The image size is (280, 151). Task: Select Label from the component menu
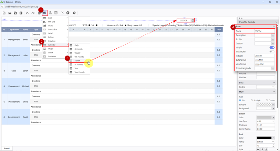click(x=55, y=33)
